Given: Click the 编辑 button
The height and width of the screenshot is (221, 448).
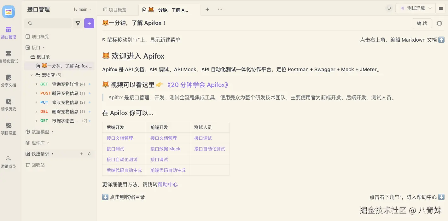Looking at the screenshot, I should click(422, 23).
